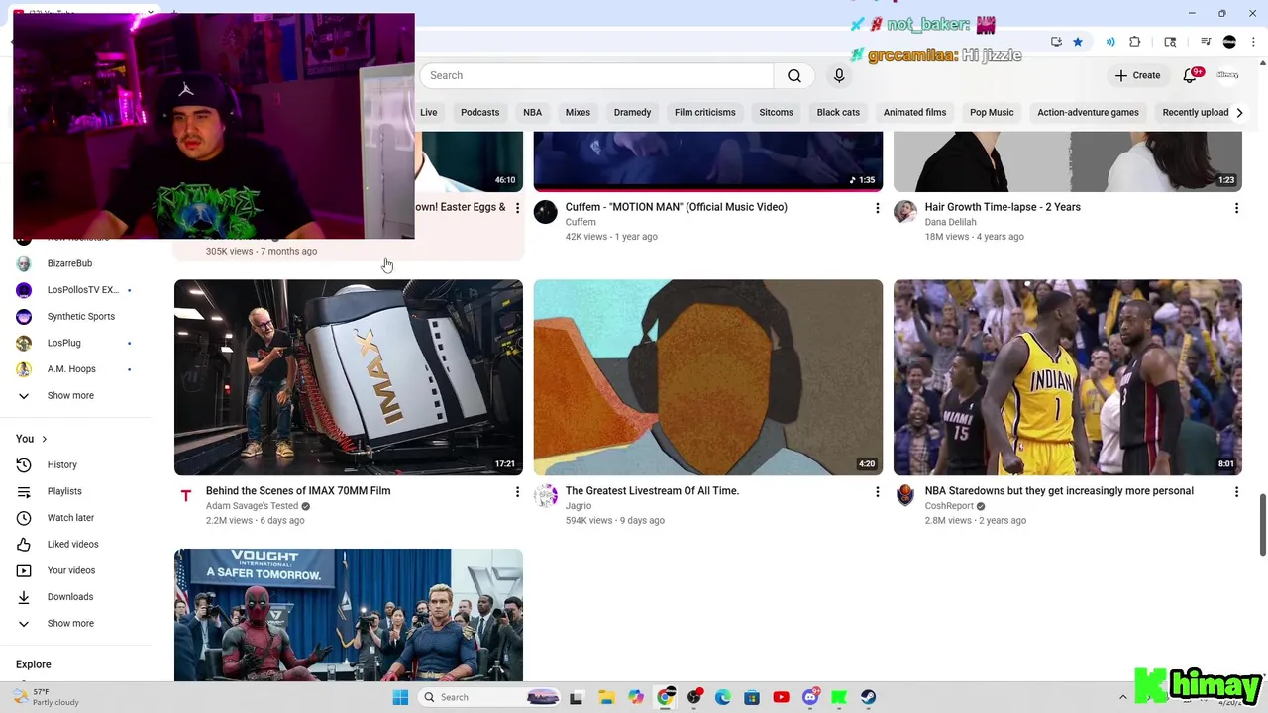Select the Pop Music filter chip
Image resolution: width=1268 pixels, height=713 pixels.
point(992,113)
